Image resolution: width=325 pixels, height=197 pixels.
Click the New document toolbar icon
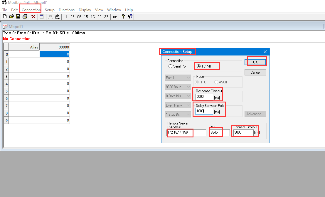point(5,17)
